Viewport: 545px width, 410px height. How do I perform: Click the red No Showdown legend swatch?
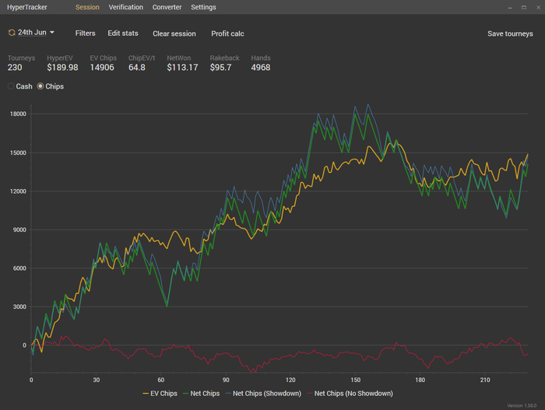coord(310,394)
